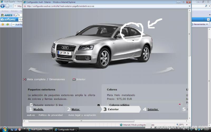211x132 pixels.
Task: Open Vista completa / Dimensiones link
Action: (46, 79)
